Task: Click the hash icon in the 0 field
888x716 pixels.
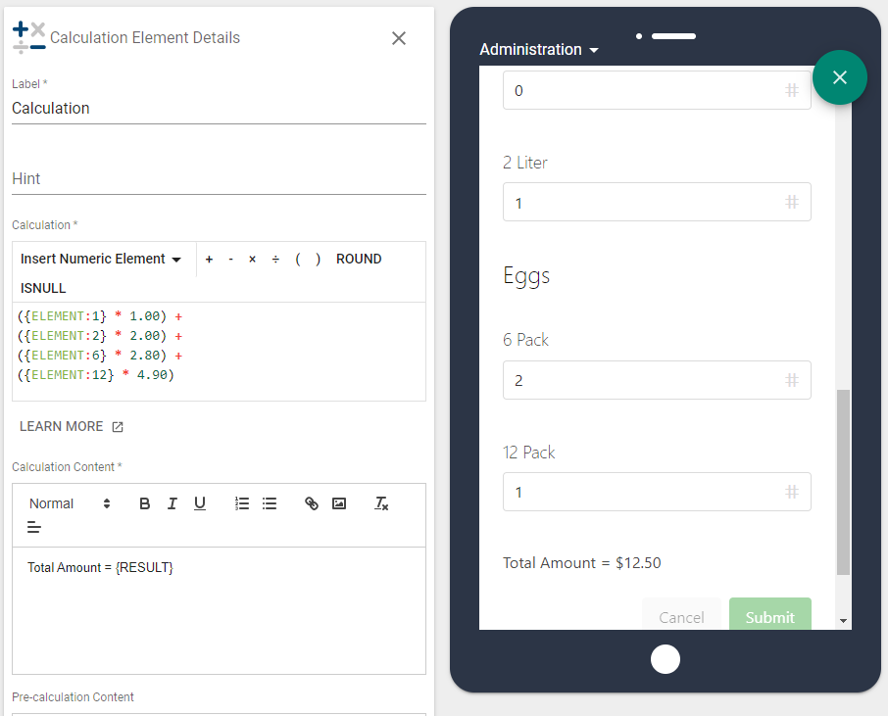Action: 792,90
